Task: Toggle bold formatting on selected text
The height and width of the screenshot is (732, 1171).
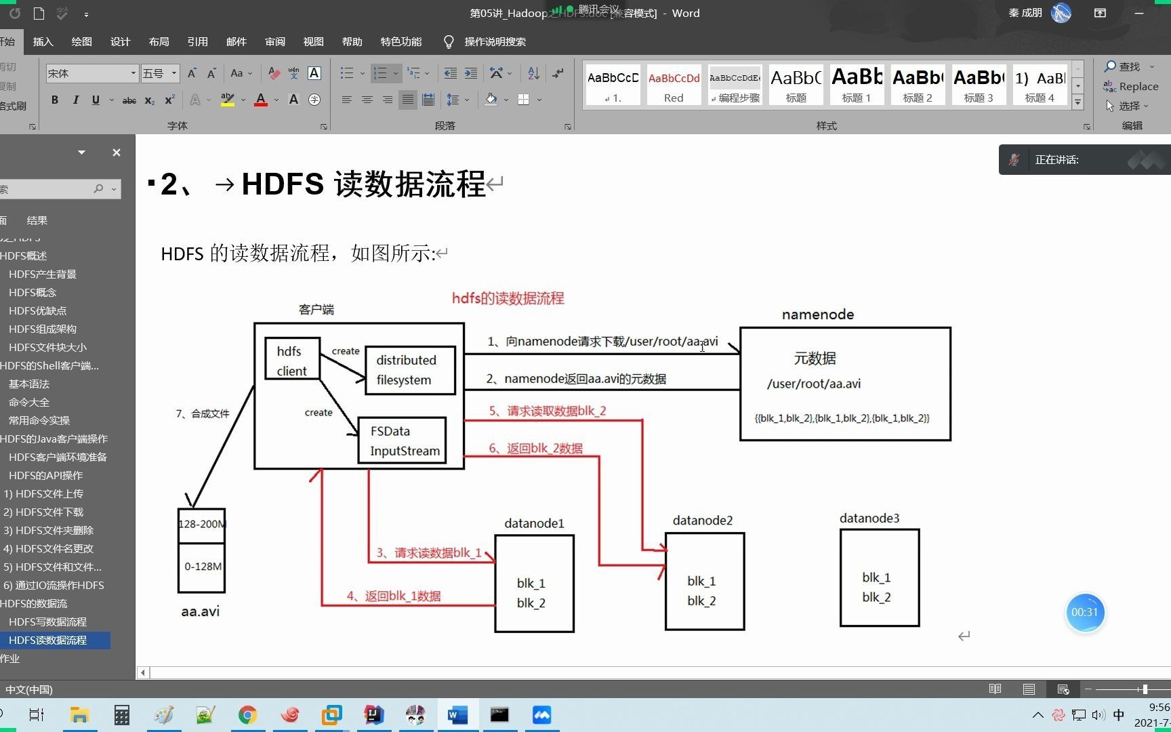Action: pyautogui.click(x=54, y=100)
